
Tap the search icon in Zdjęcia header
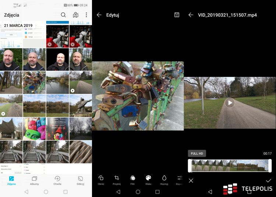63,15
